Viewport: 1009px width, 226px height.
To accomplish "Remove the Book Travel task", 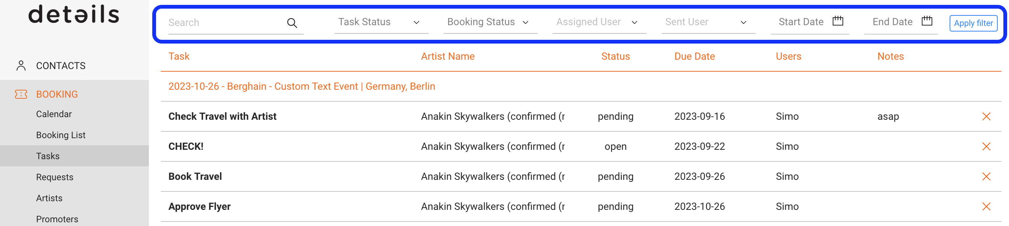I will coord(986,177).
